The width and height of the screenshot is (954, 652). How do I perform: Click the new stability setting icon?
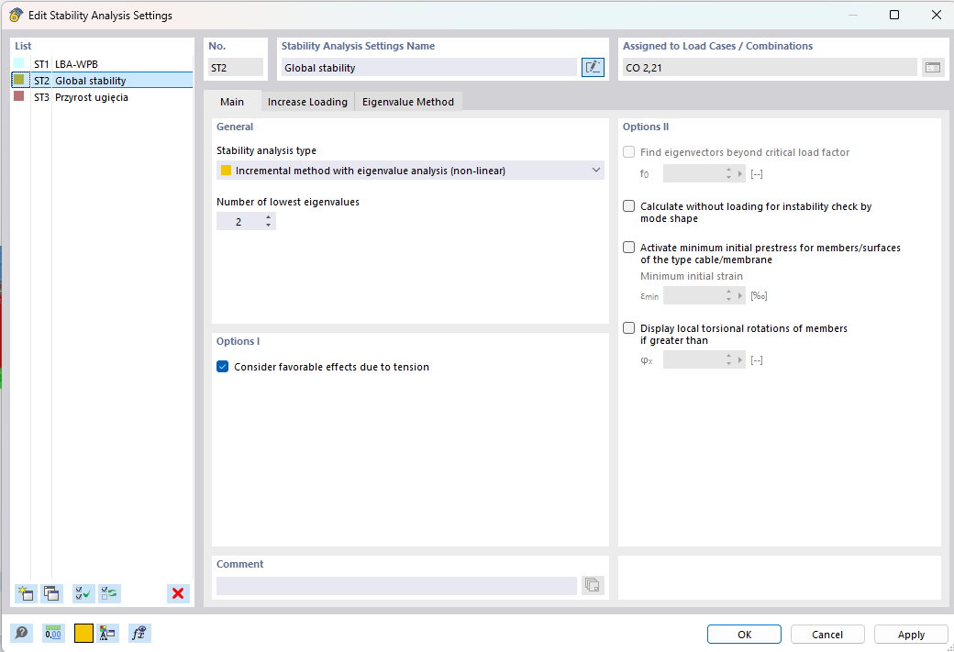[x=26, y=593]
